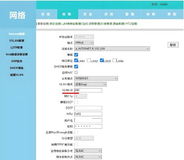Open the 时间管理 submenu link

pos(107,24)
